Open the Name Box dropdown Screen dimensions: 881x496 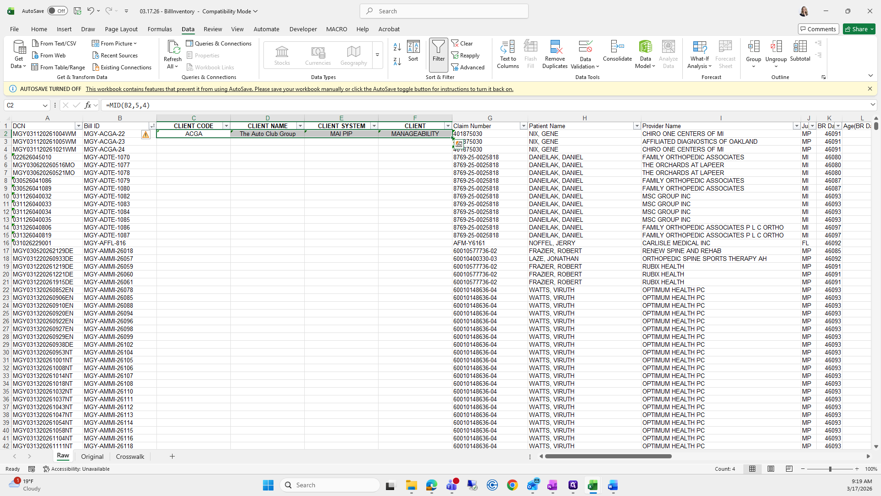tap(45, 105)
